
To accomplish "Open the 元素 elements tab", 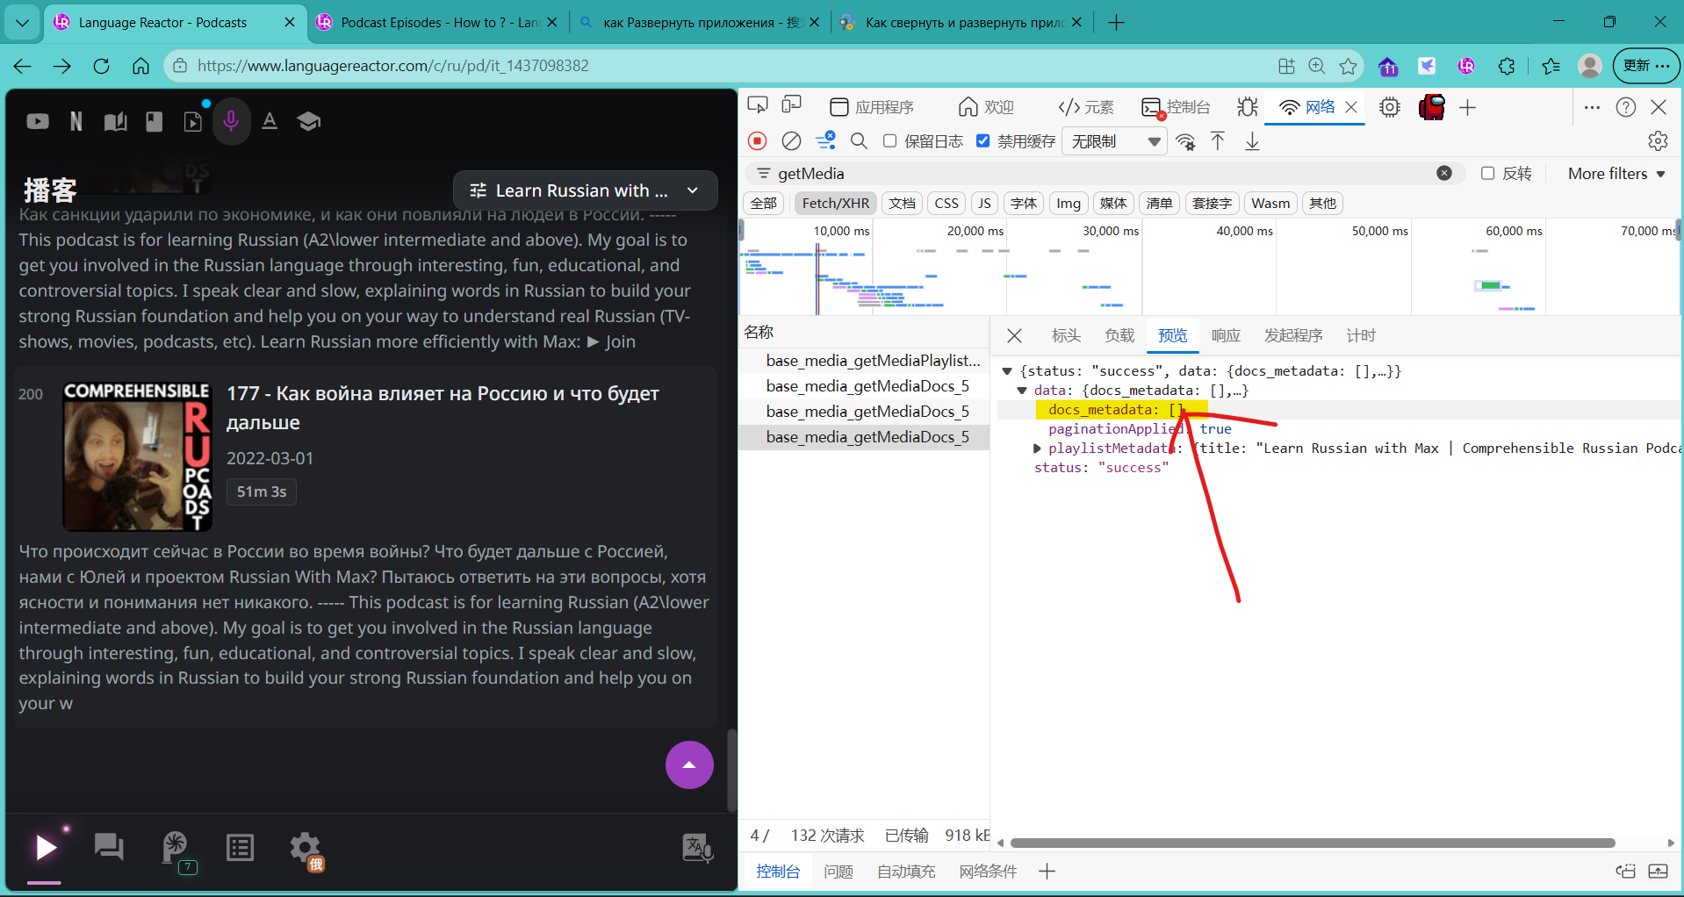I will [x=1086, y=107].
